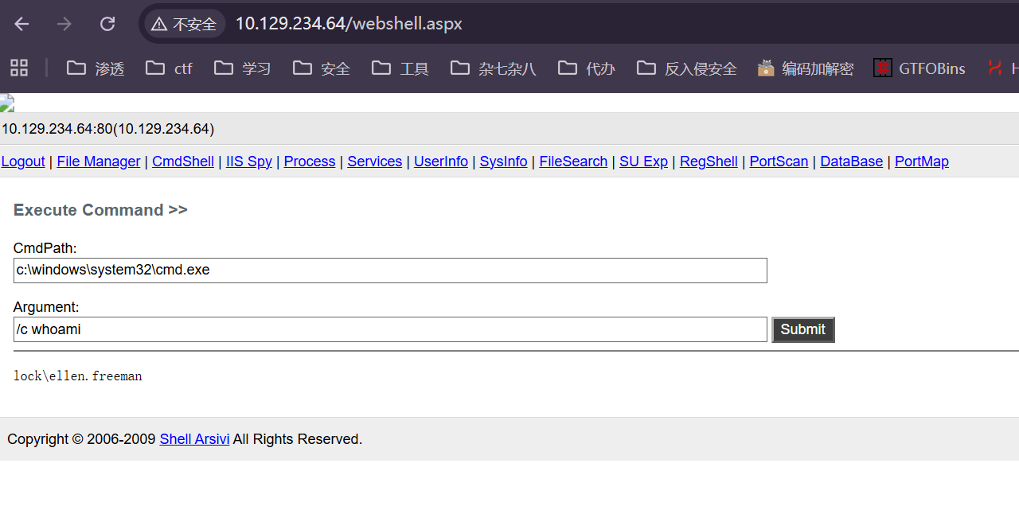Viewport: 1019px width, 510px height.
Task: Reload the page with refresh icon
Action: click(x=107, y=24)
